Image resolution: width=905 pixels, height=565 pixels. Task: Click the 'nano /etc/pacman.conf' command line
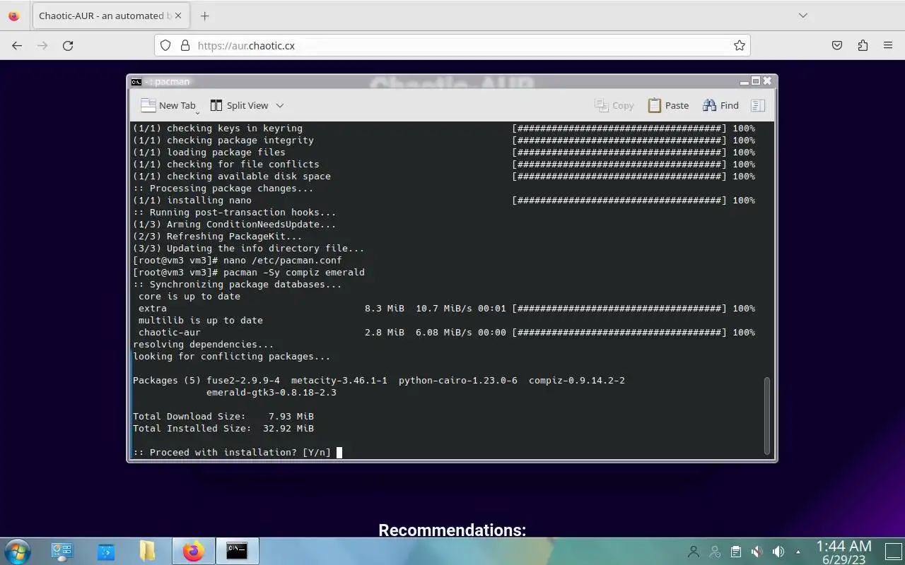(x=238, y=260)
